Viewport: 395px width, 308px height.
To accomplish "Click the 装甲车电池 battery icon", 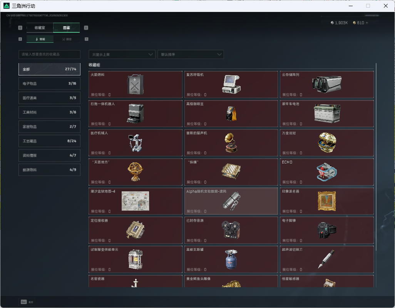I will (327, 114).
